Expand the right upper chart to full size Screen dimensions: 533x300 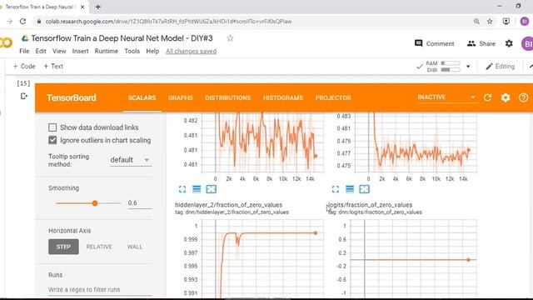tap(336, 189)
